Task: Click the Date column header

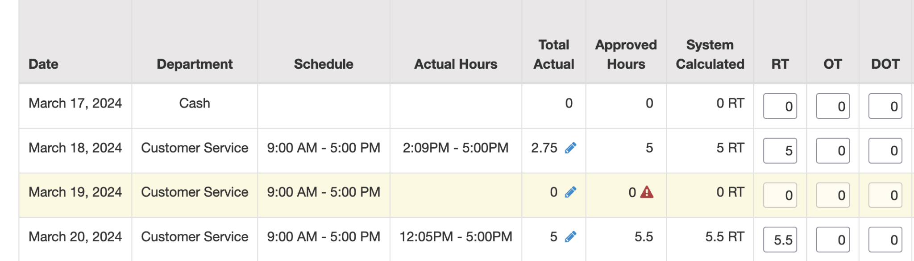Action: click(x=43, y=64)
